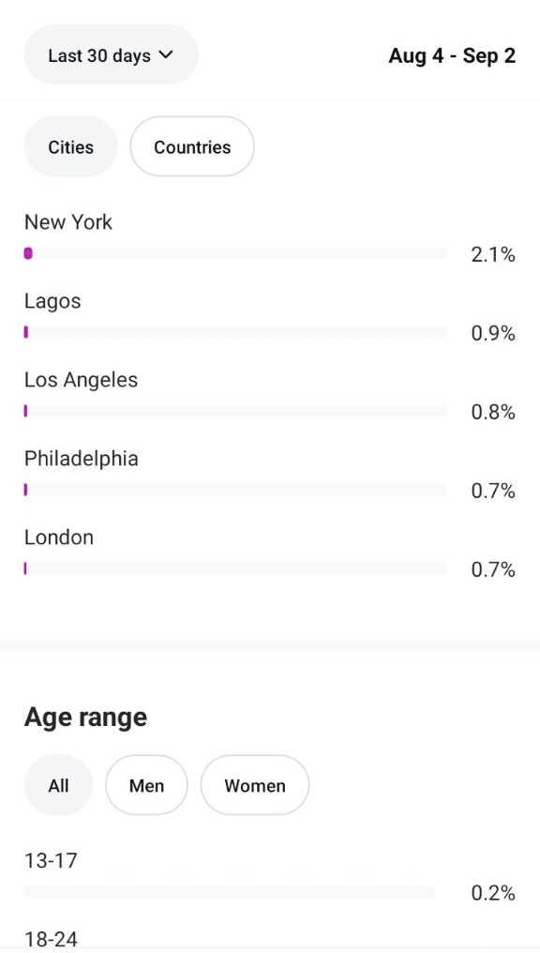The height and width of the screenshot is (953, 540).
Task: Select the All age filter
Action: click(58, 785)
